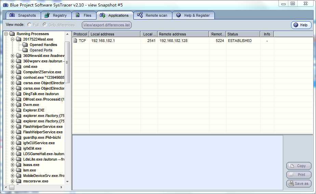Sort by the Remote address column header
Screen dimensions: 316x194
tap(183, 34)
